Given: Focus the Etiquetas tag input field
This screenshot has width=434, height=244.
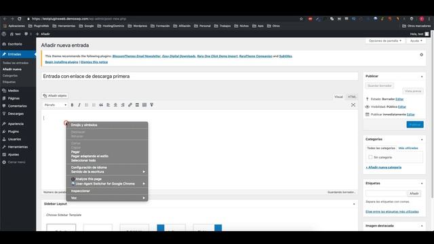Looking at the screenshot, I should coord(386,193).
